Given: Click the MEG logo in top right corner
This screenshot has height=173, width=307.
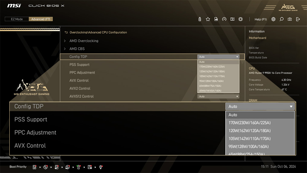Looking at the screenshot, I should [288, 8].
